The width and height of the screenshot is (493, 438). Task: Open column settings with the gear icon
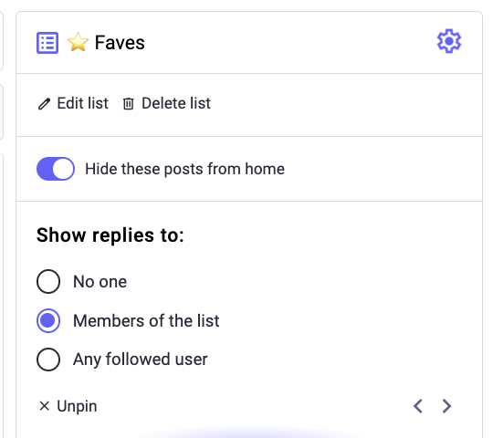click(449, 41)
